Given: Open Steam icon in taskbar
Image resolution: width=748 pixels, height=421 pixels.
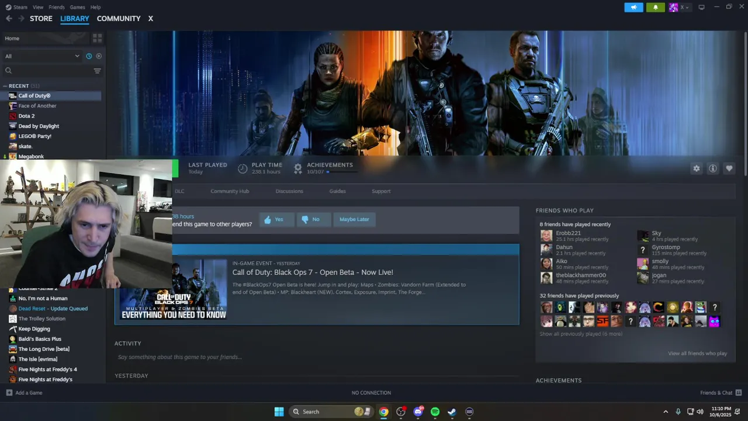Looking at the screenshot, I should 452,412.
